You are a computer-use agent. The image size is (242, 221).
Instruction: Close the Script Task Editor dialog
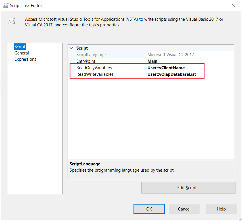(x=233, y=5)
